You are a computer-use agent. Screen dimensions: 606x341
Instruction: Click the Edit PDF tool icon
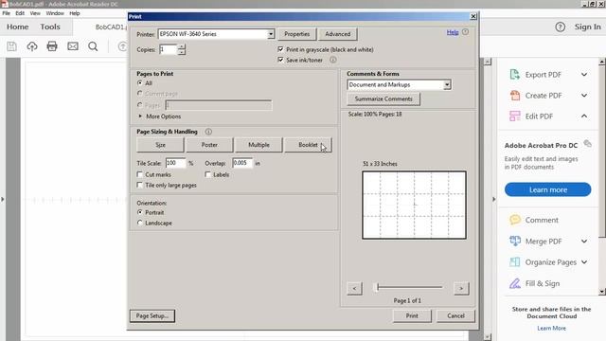click(514, 116)
